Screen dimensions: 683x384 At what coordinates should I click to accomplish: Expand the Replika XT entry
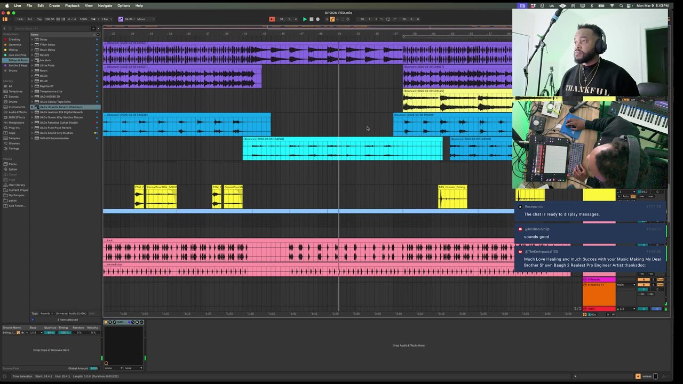tap(33, 86)
